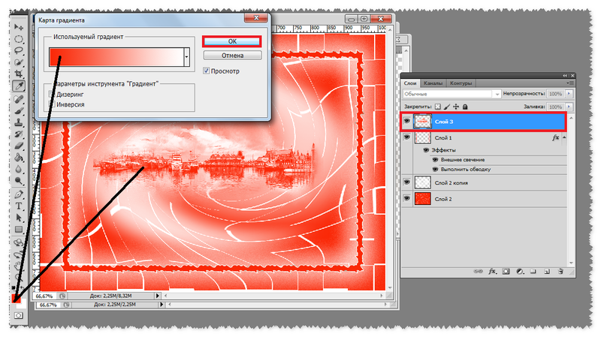Viewport: 601px width, 337px height.
Task: Select the Quick Selection tool
Action: [18, 62]
